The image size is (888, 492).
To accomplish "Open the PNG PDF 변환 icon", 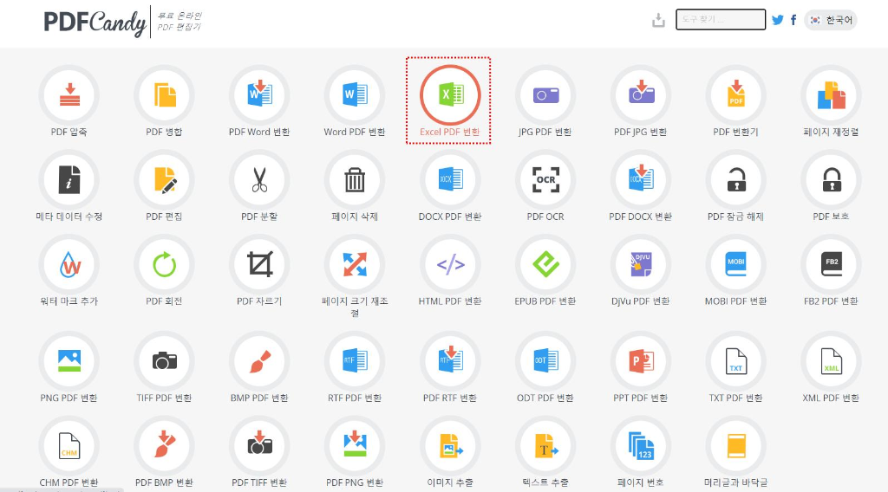I will click(69, 361).
